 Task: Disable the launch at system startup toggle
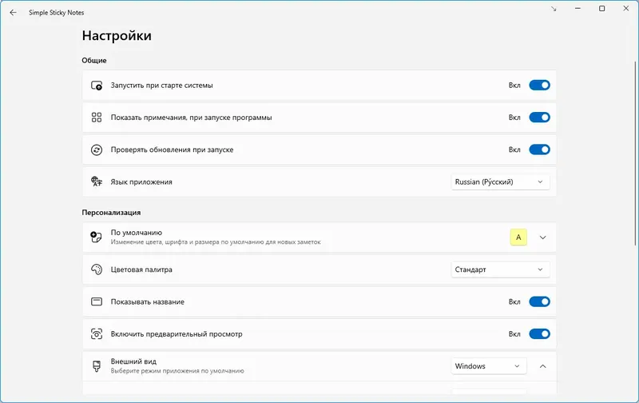pyautogui.click(x=539, y=85)
